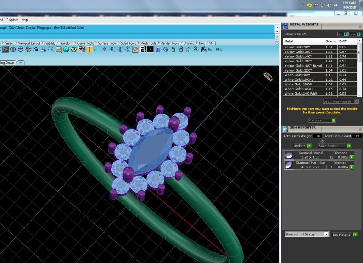
Task: Click the yellow DEL delete icon
Action: pos(89,50)
